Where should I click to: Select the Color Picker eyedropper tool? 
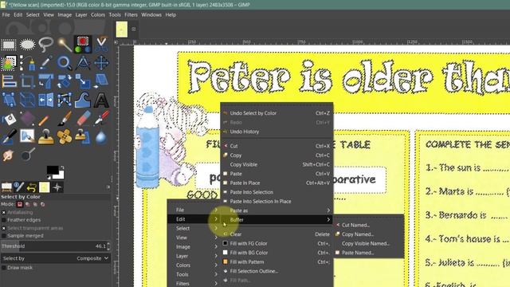point(46,63)
